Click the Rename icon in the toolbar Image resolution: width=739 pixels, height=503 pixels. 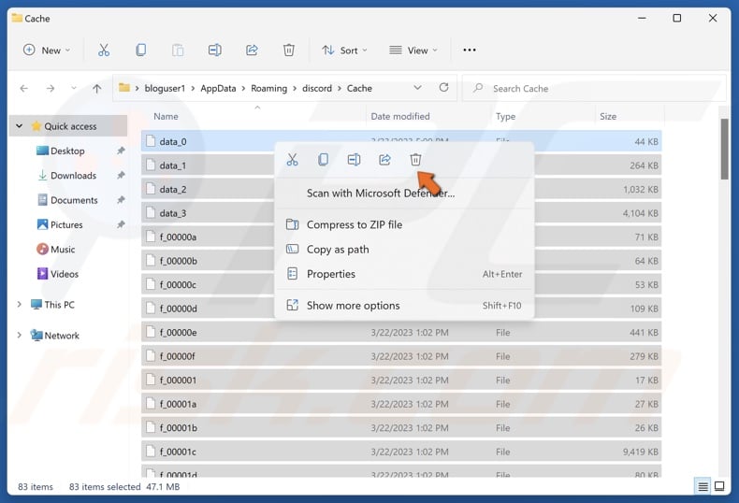pyautogui.click(x=215, y=50)
